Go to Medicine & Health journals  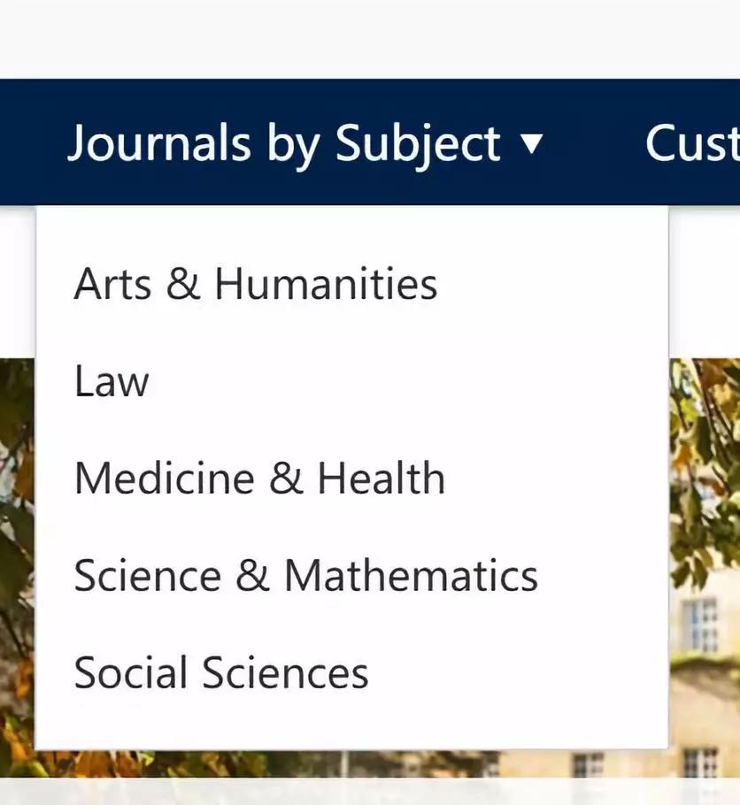coord(259,478)
